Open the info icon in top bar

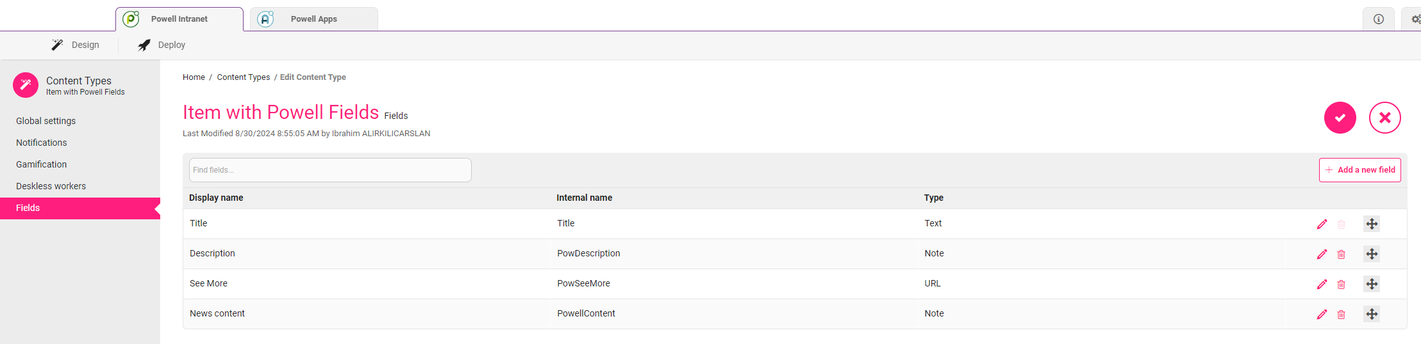[1379, 19]
